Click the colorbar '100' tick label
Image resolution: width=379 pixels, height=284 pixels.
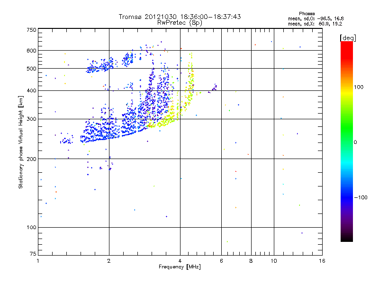[359, 87]
